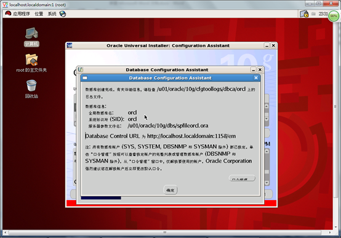Click the VNC viewer title bar icon

(5, 4)
